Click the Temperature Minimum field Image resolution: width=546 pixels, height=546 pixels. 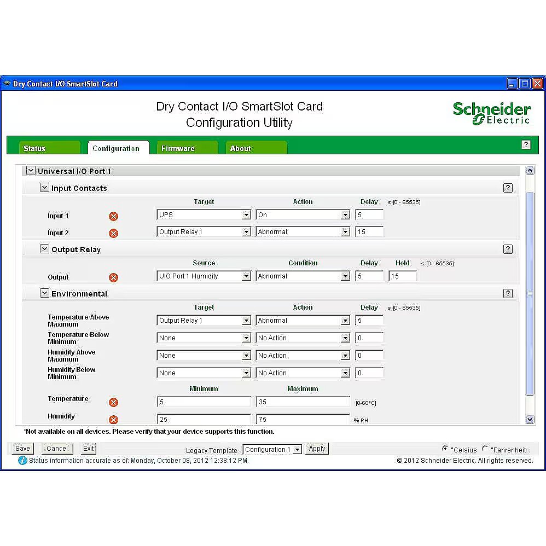tap(204, 402)
